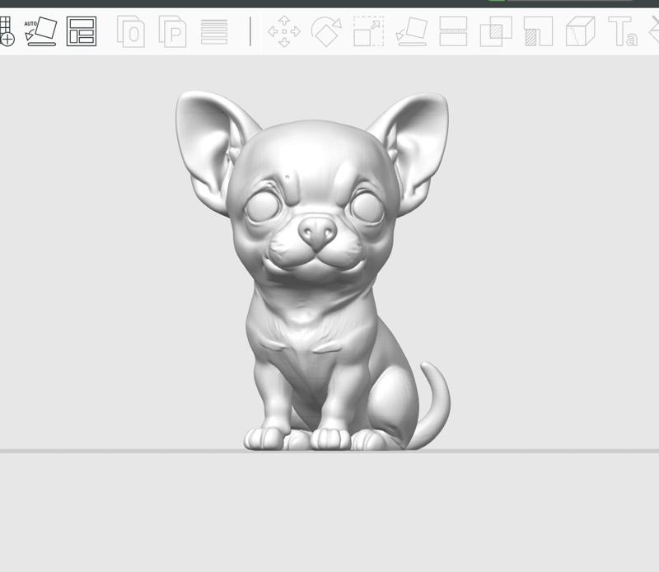Open the Seam Painting tool
This screenshot has height=572, width=659.
(581, 31)
